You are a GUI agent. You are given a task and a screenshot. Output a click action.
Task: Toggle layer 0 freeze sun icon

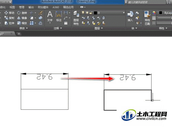87,13
